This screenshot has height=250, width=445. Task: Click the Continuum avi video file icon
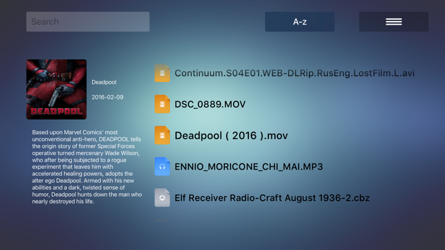(x=162, y=73)
